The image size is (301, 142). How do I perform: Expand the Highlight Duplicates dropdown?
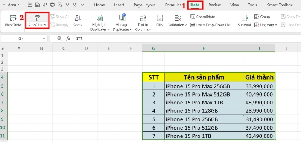click(108, 30)
